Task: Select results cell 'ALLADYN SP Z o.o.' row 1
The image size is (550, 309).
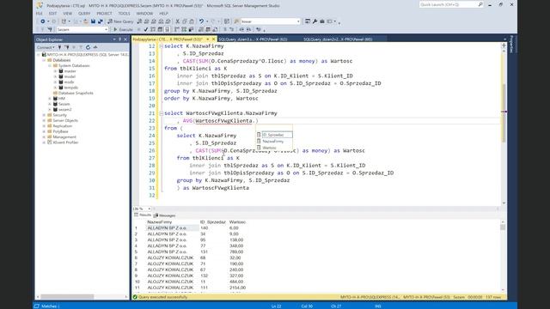Action: (172, 228)
